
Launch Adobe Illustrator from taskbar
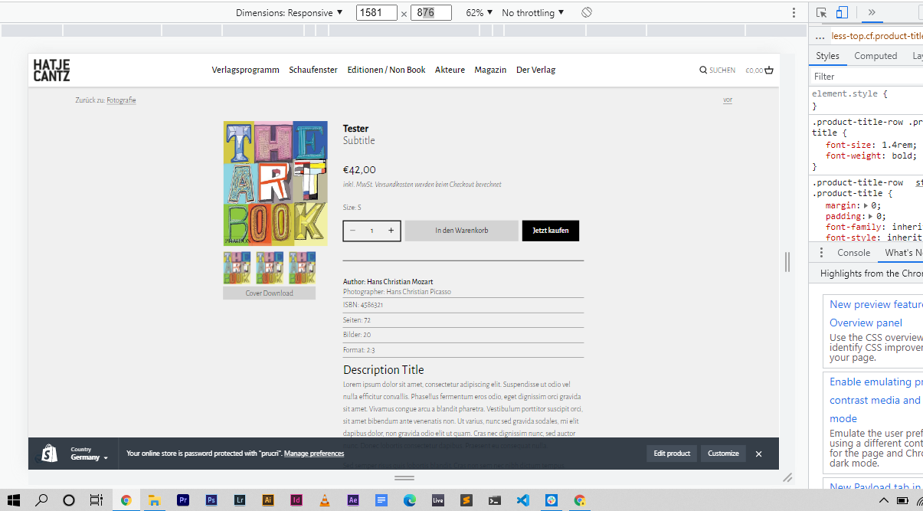point(268,500)
